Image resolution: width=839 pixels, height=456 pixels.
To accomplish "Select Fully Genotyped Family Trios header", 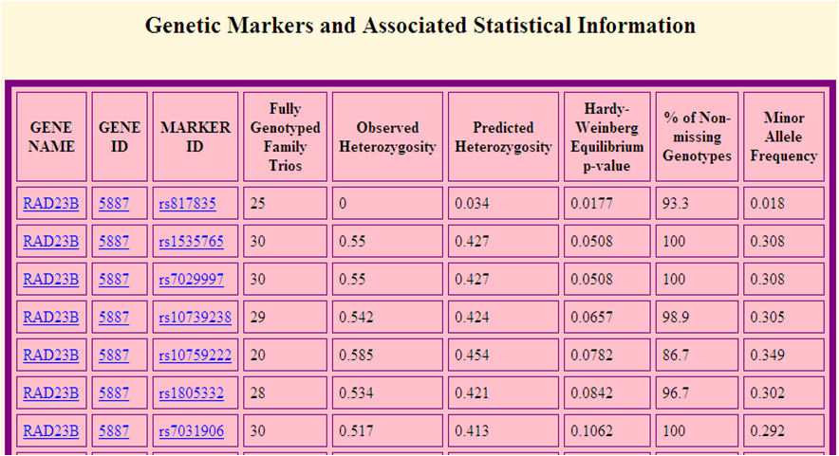I will coord(285,137).
